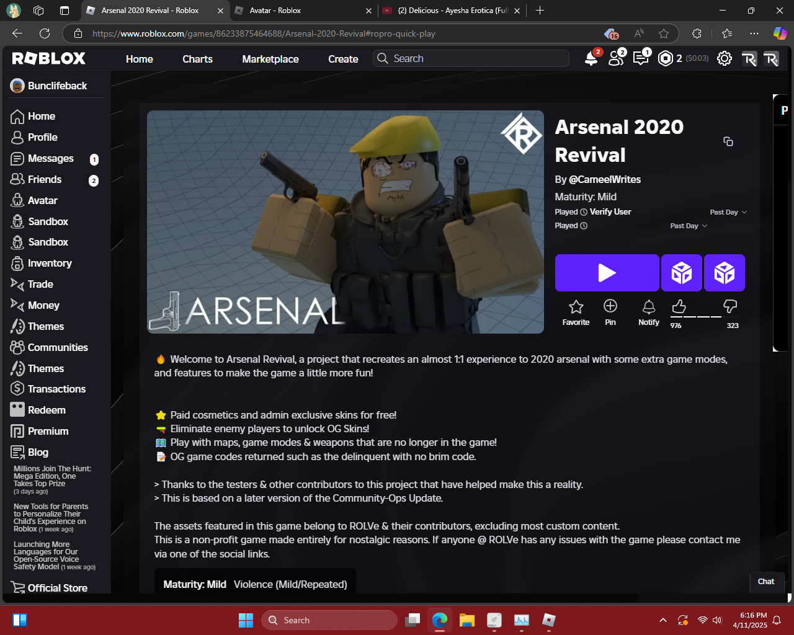The image size is (794, 635).
Task: Open the volume control in system tray
Action: click(x=718, y=620)
